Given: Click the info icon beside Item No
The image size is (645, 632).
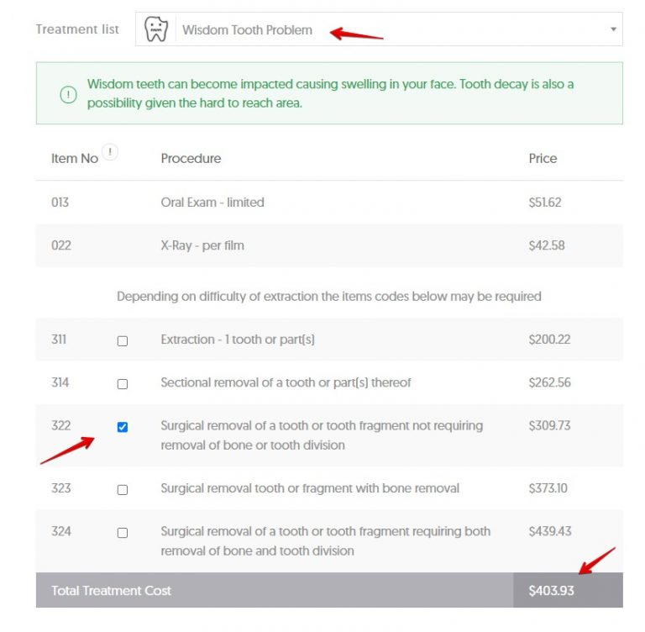Looking at the screenshot, I should 110,152.
